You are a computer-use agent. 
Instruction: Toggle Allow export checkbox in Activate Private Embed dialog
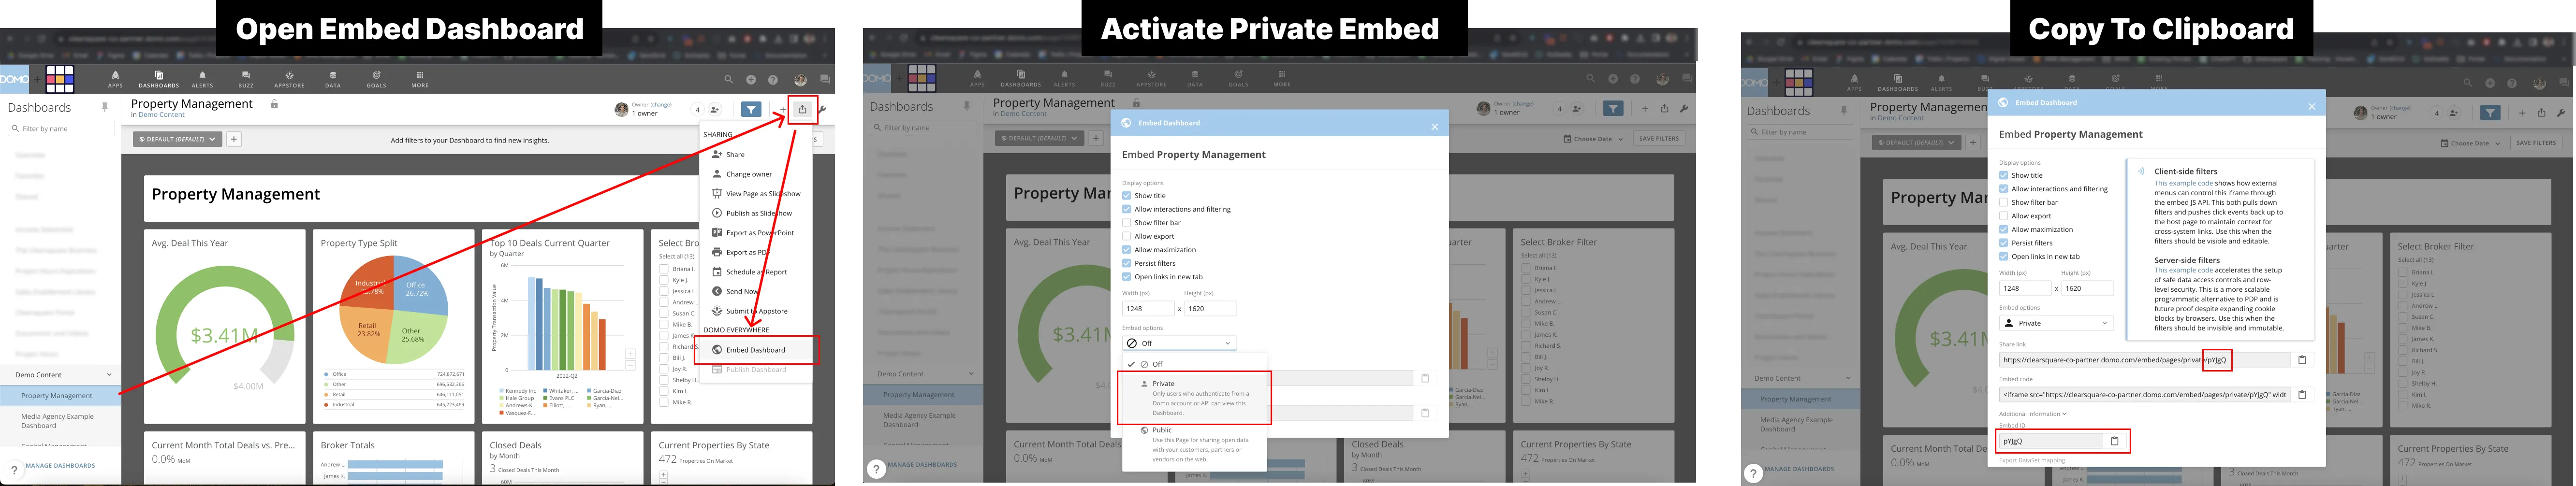1126,236
